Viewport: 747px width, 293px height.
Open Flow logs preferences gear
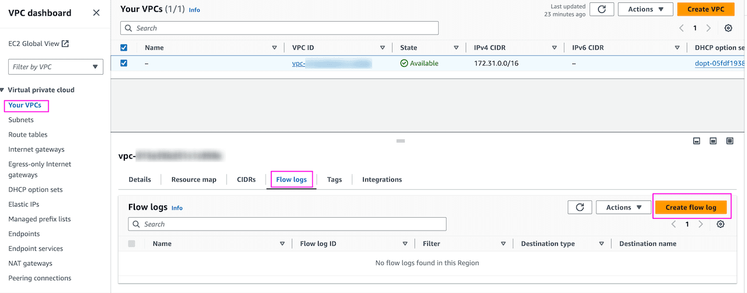pyautogui.click(x=720, y=224)
